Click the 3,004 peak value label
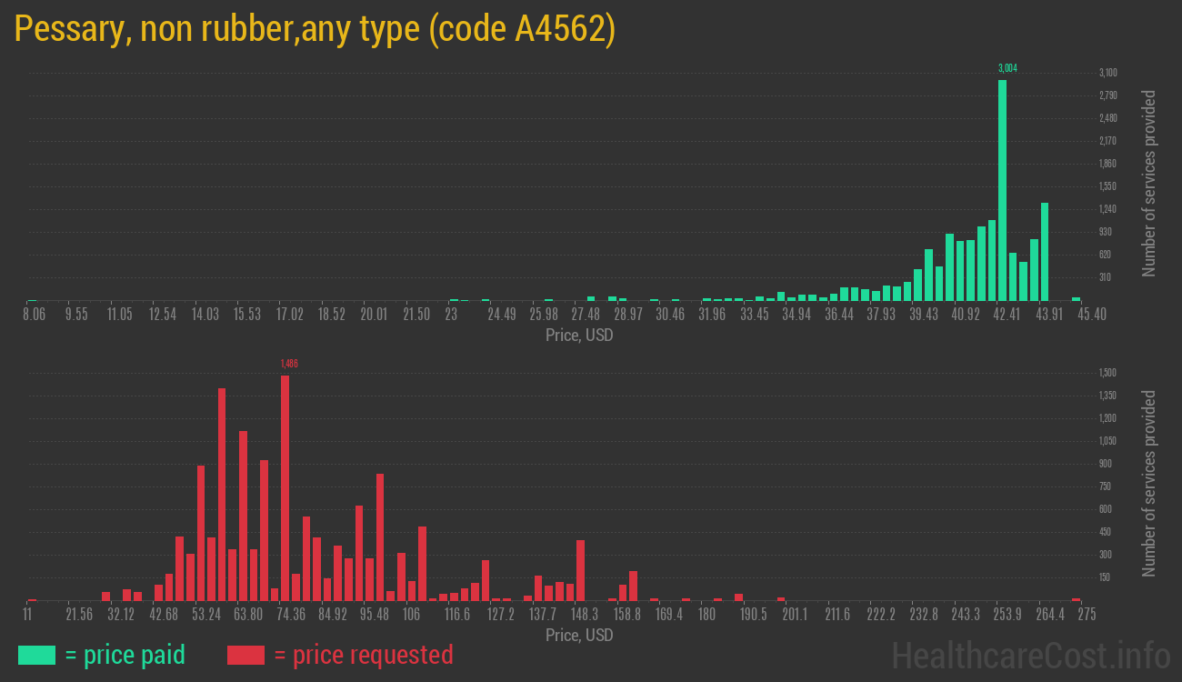1182x682 pixels. pyautogui.click(x=1007, y=68)
